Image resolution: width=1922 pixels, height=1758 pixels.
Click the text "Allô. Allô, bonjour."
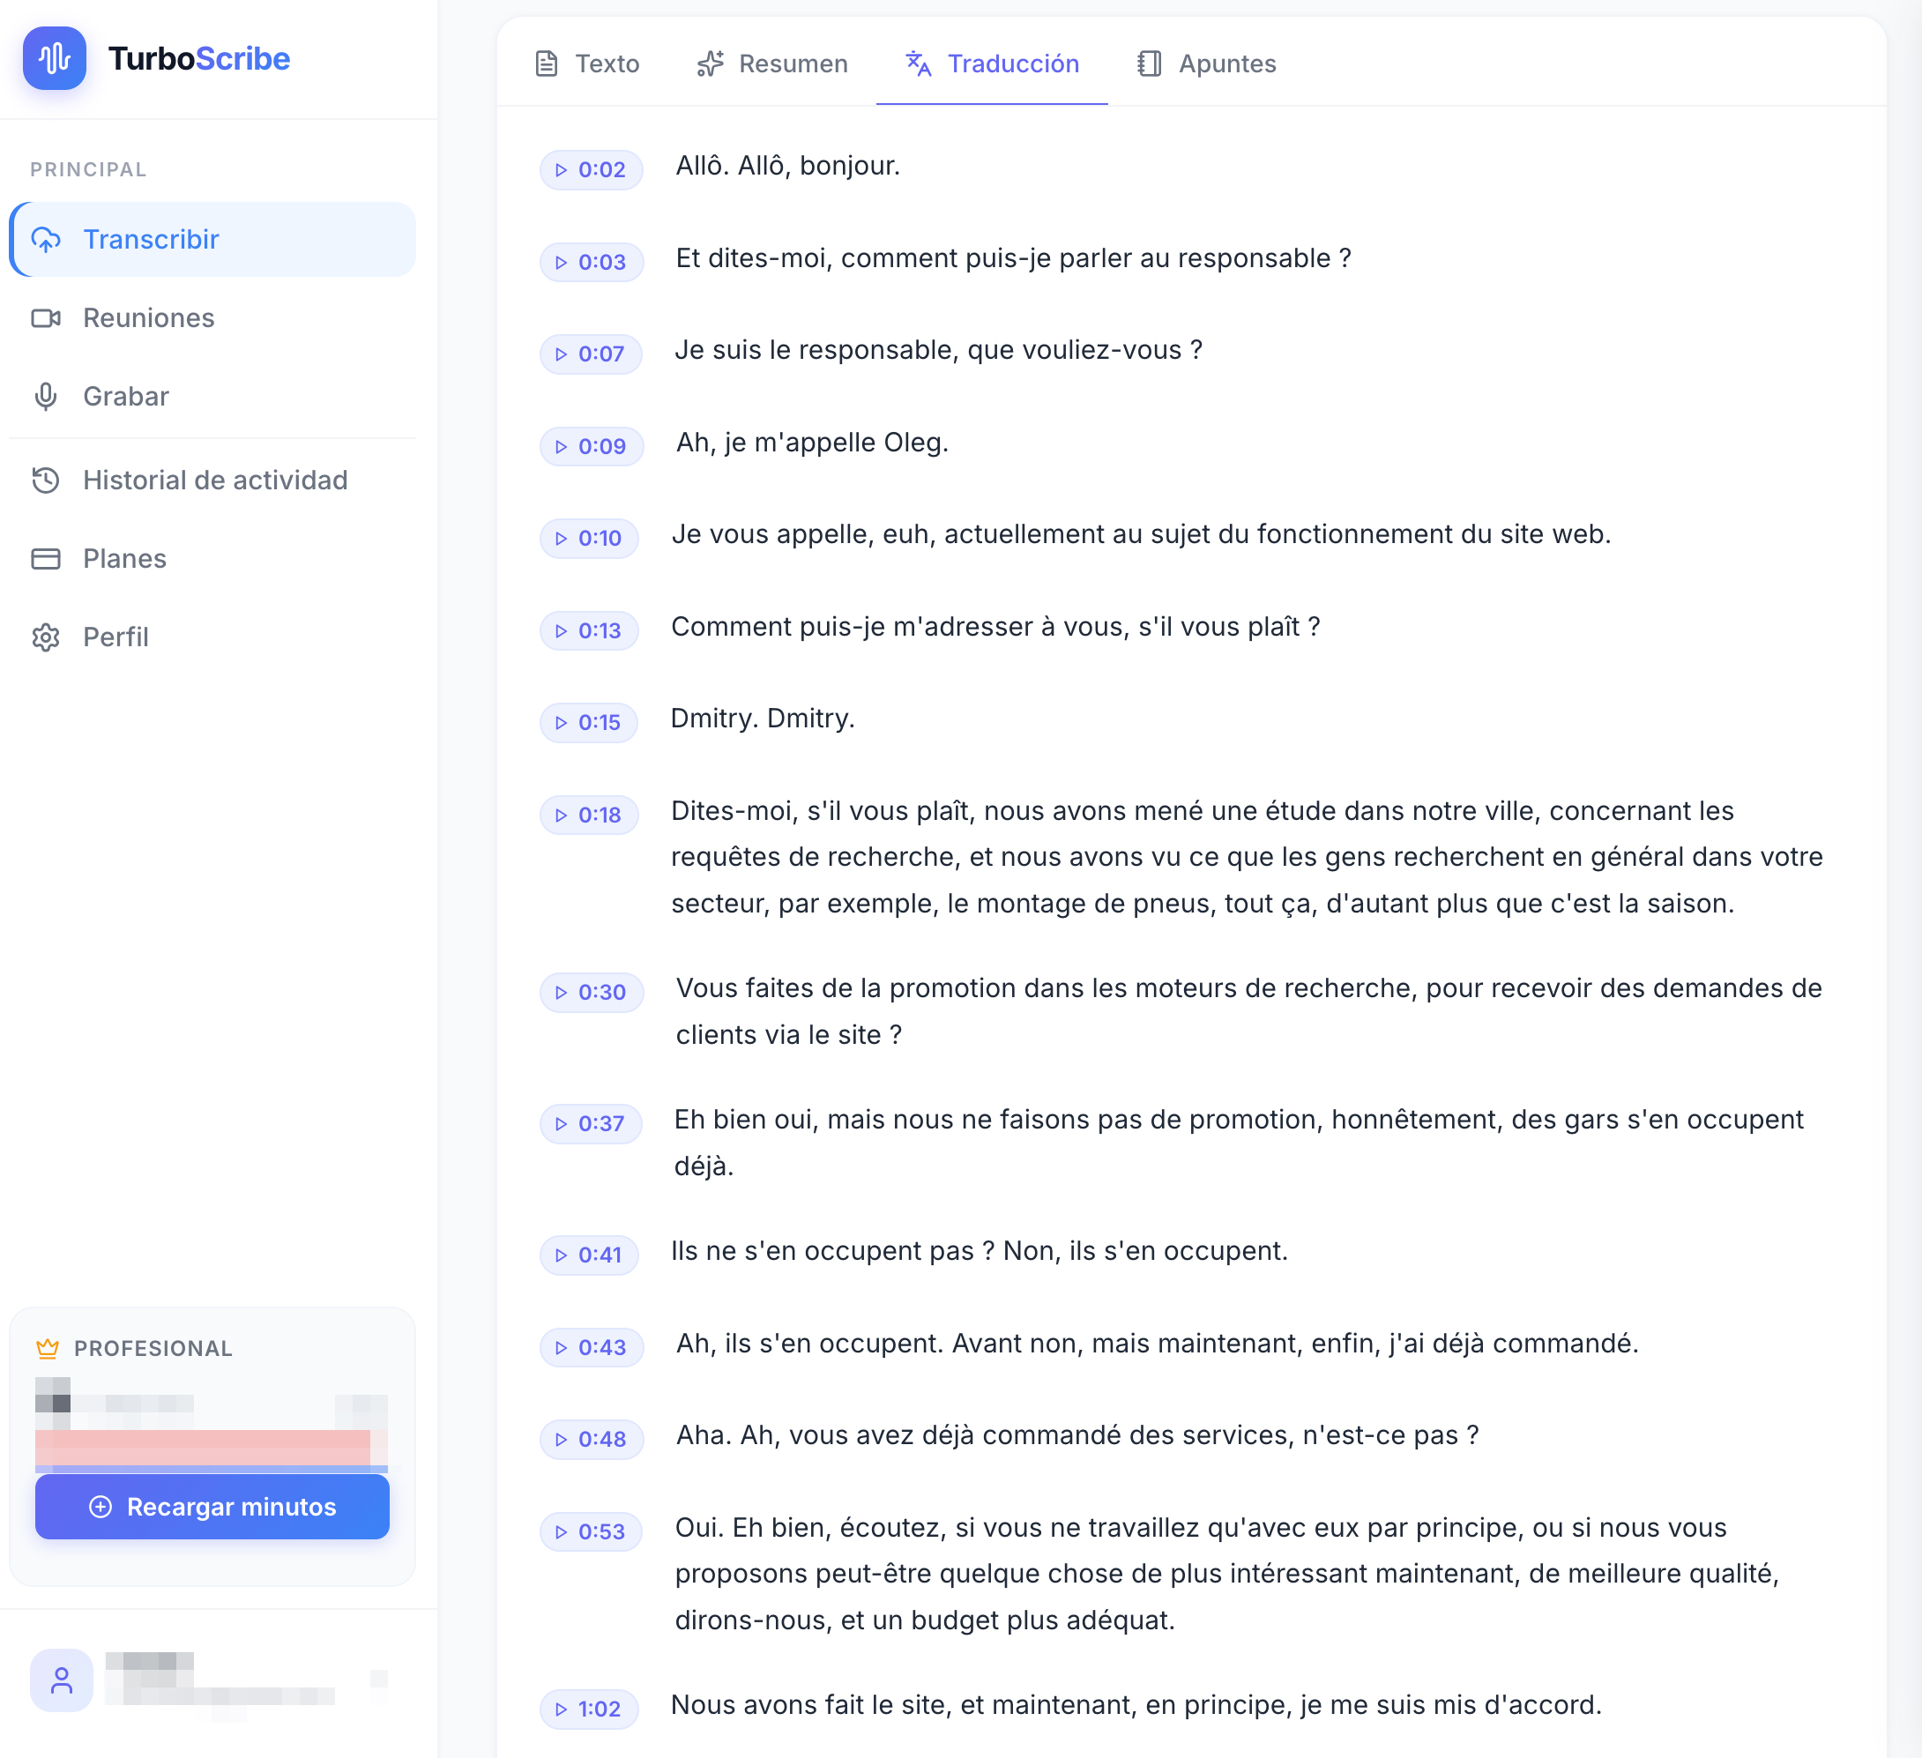click(x=787, y=166)
